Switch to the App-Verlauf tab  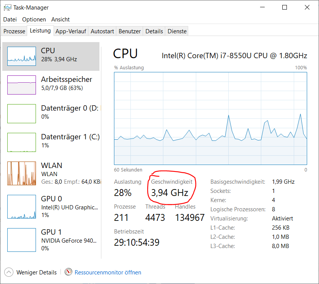tap(71, 31)
